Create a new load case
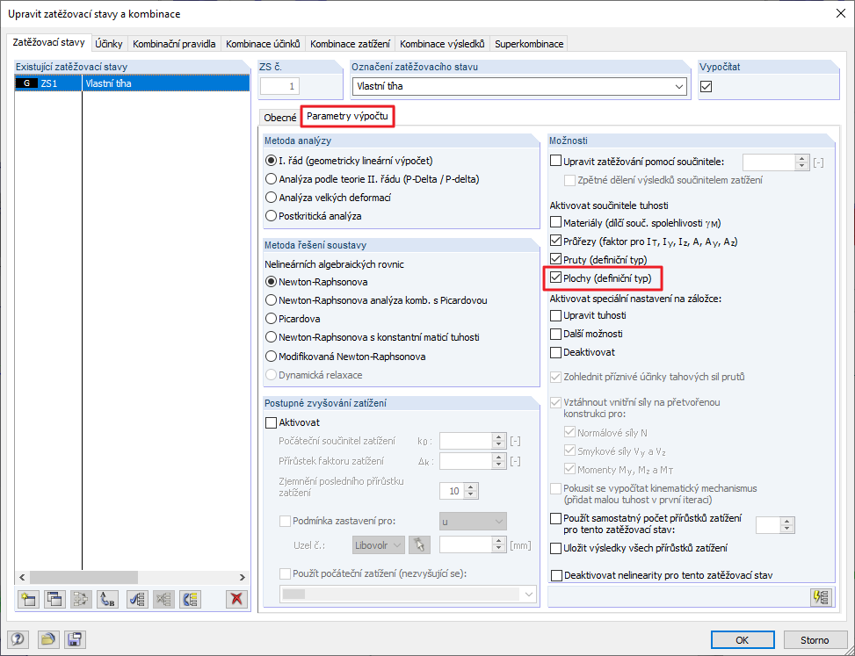The image size is (855, 656). click(27, 599)
